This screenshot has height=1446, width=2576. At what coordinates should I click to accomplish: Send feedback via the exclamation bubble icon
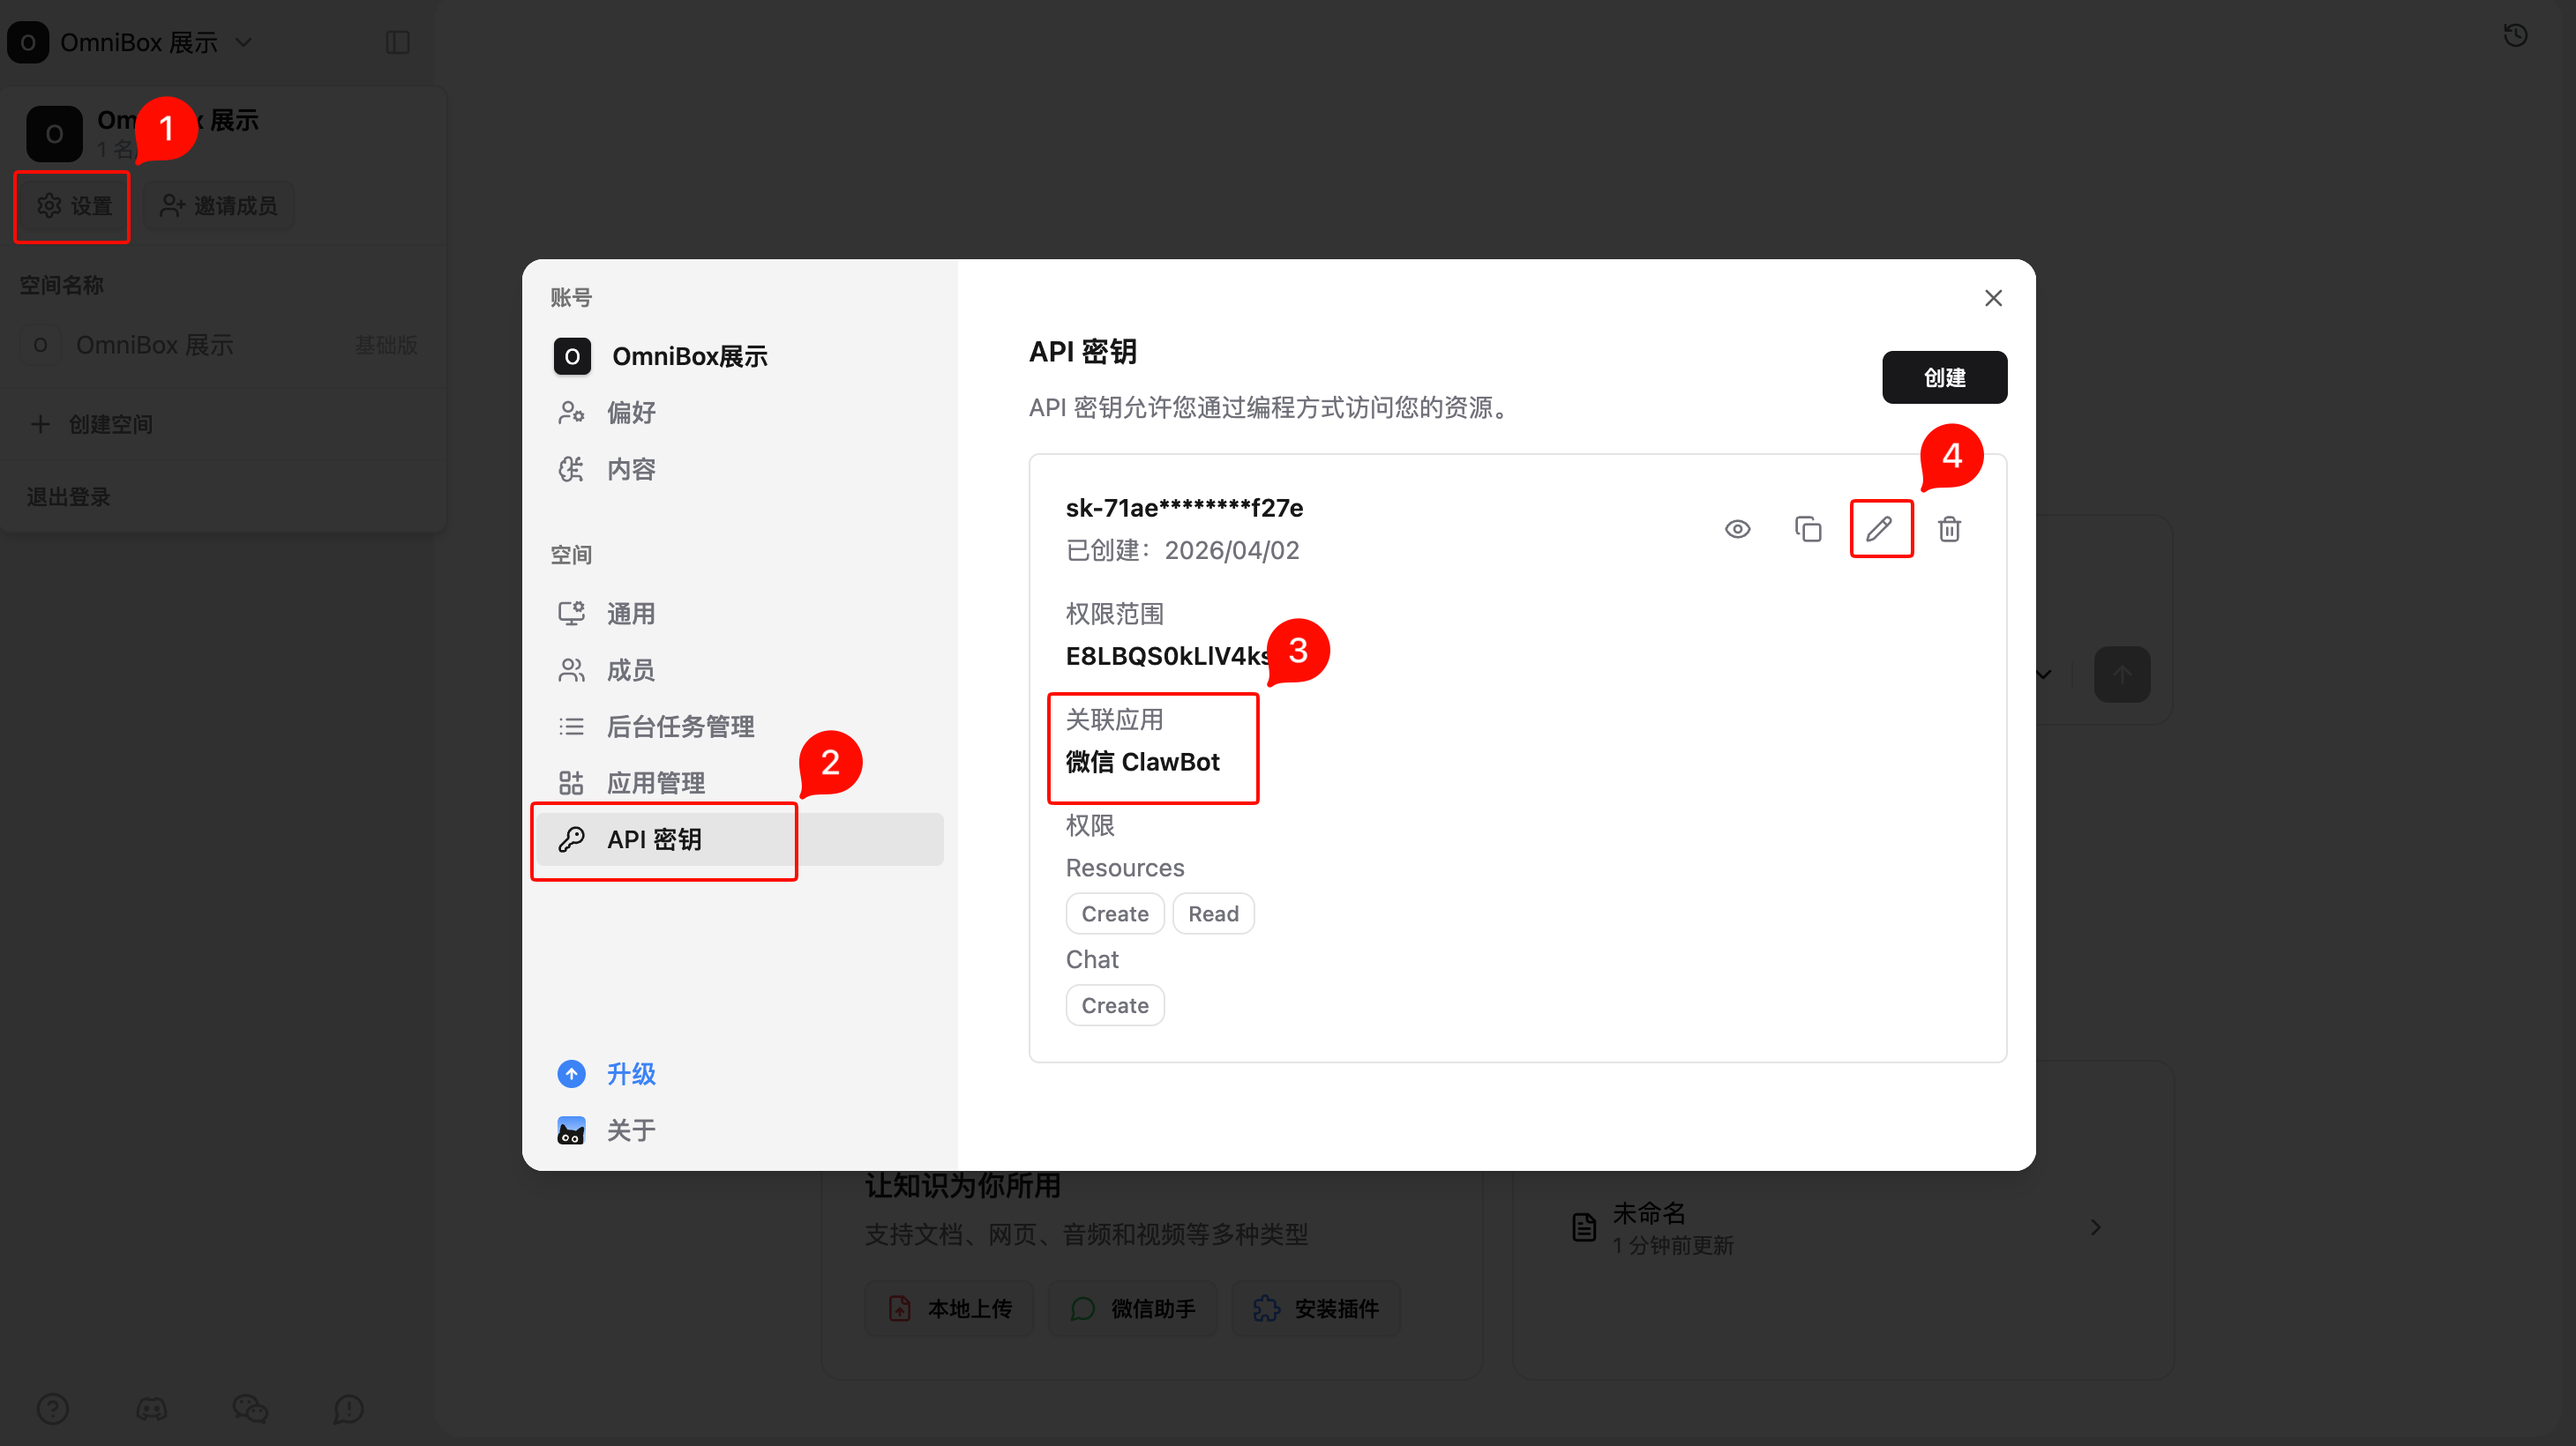click(347, 1409)
